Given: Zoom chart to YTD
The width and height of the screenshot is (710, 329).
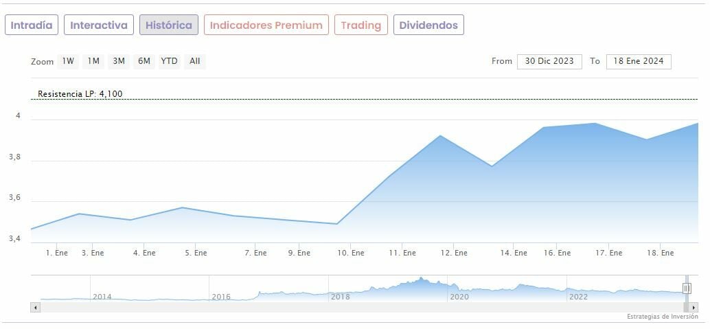Looking at the screenshot, I should tap(169, 61).
